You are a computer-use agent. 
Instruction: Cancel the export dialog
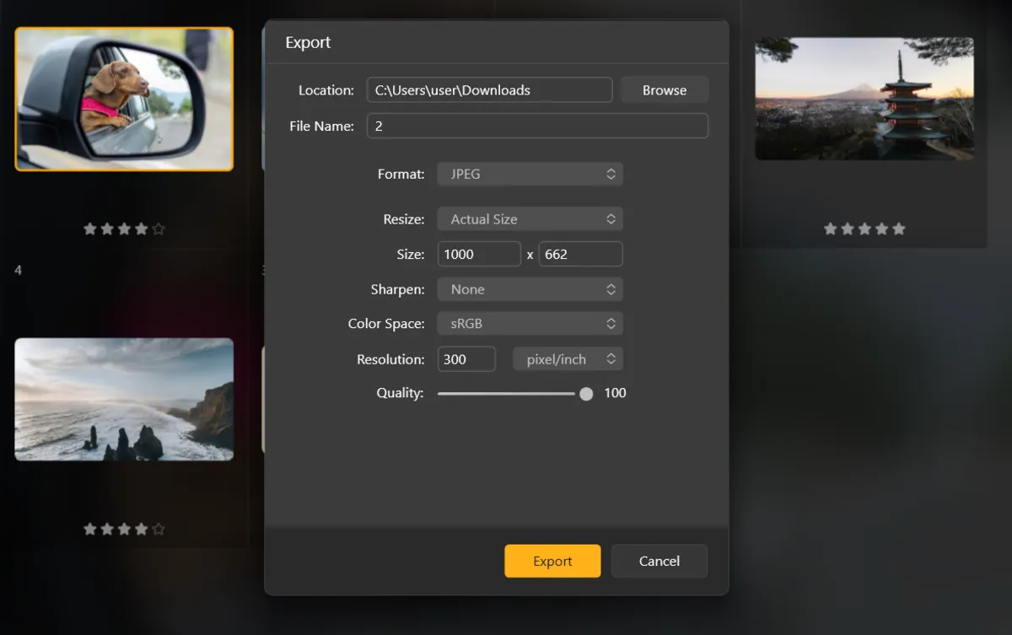tap(659, 561)
